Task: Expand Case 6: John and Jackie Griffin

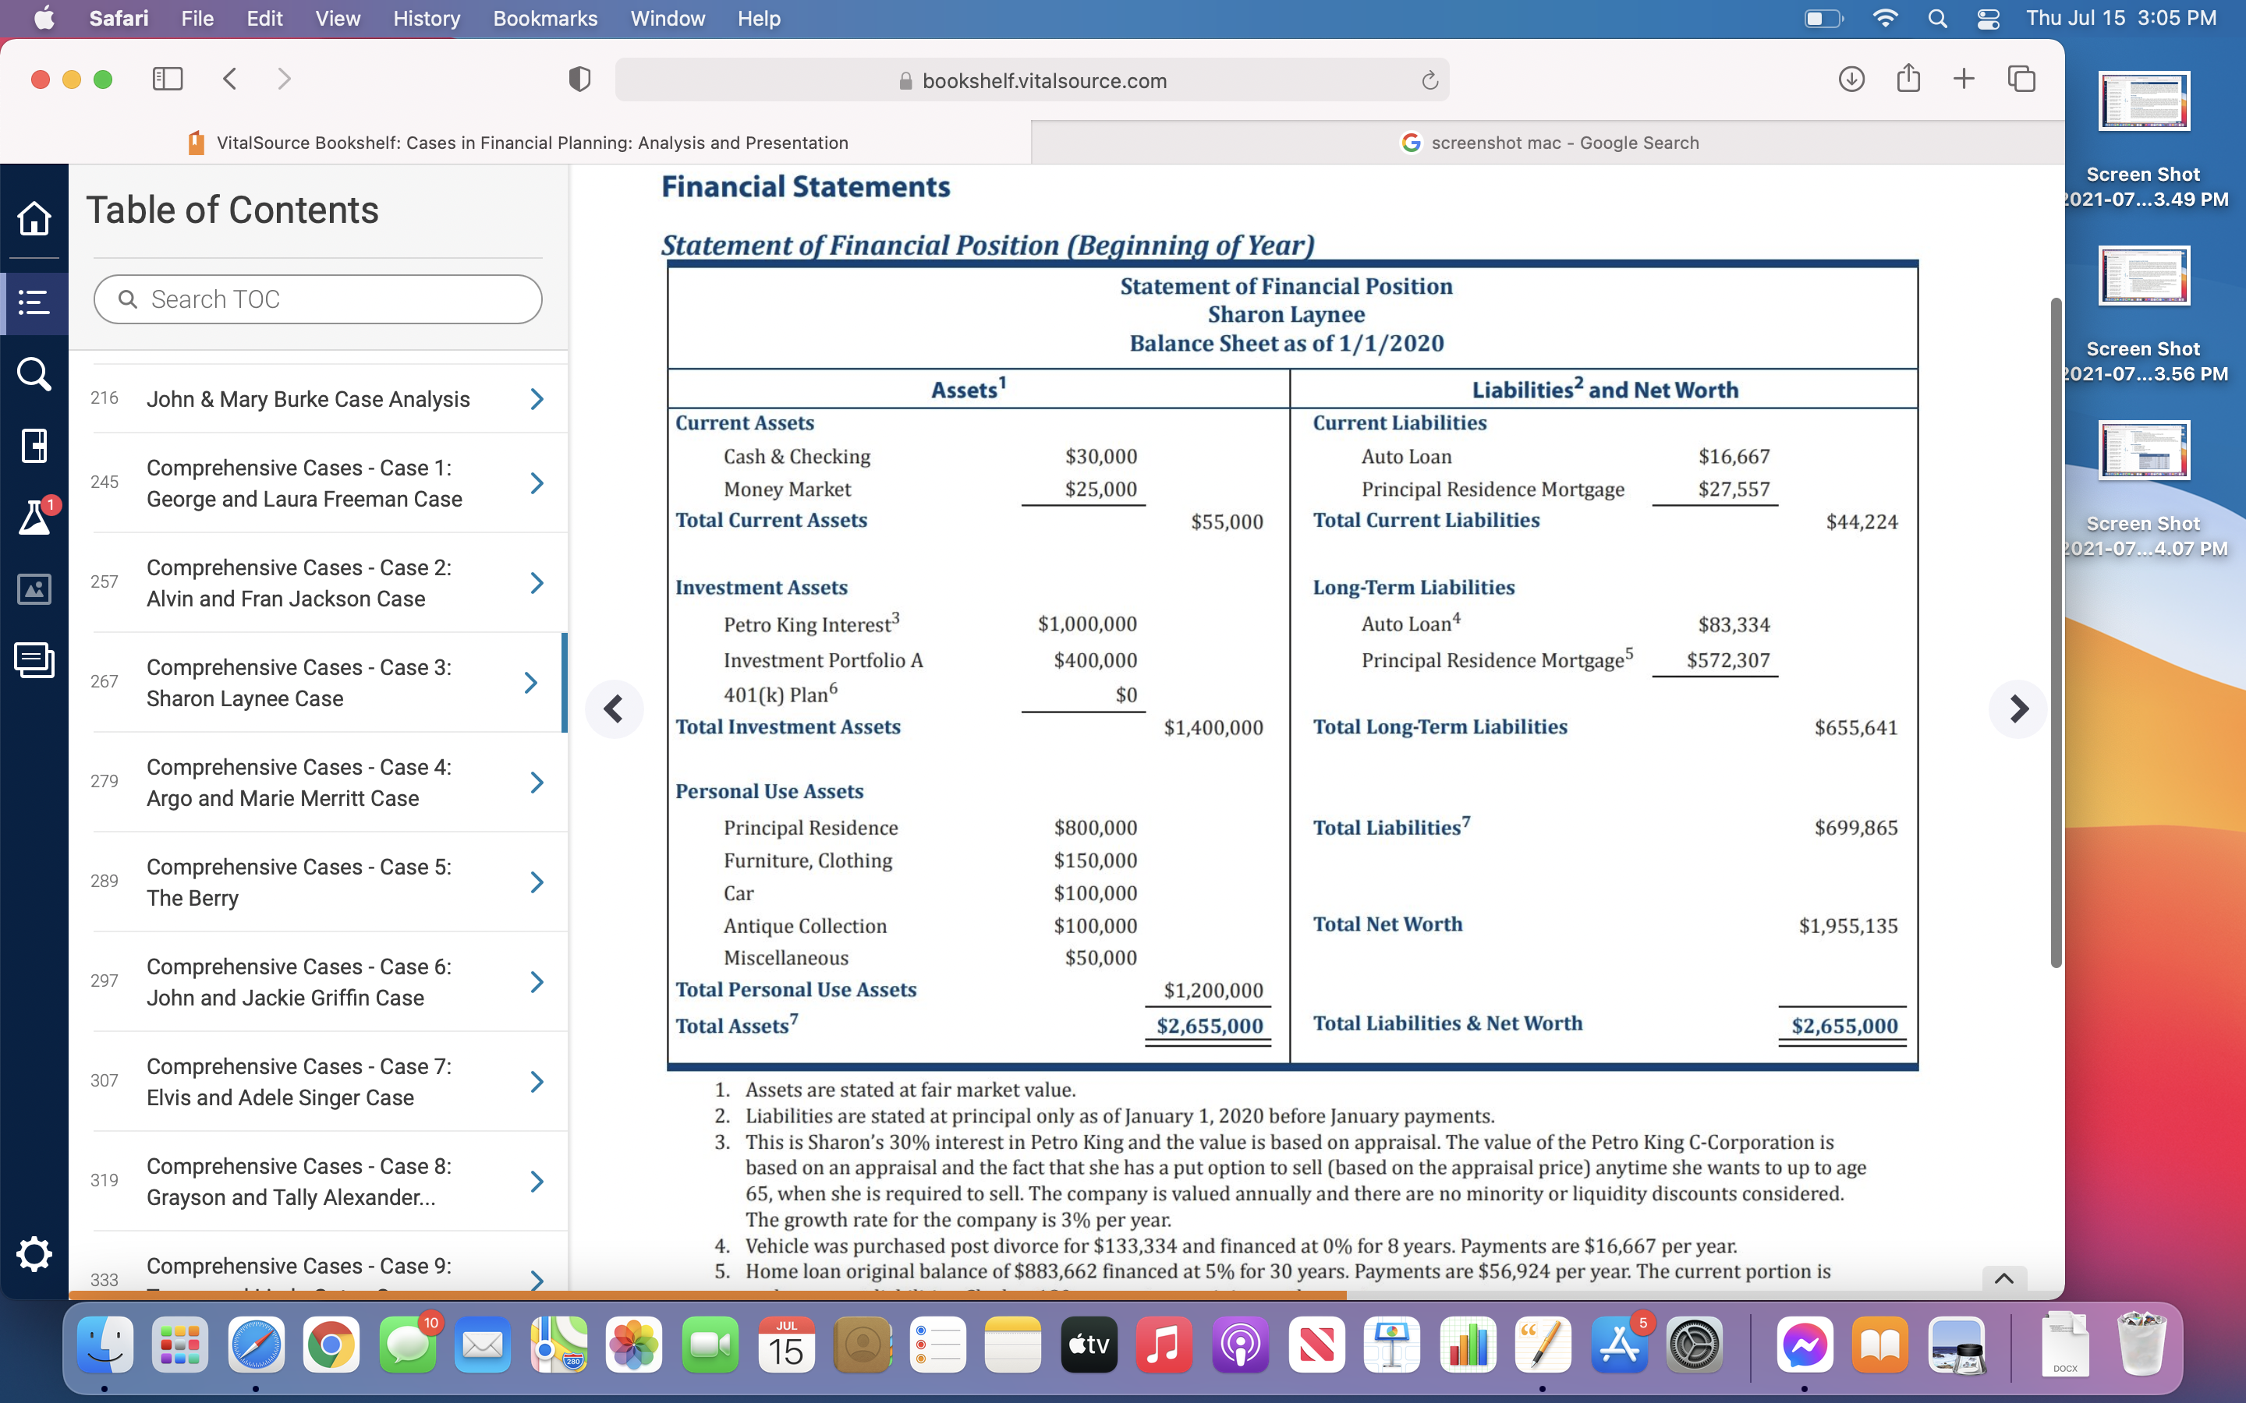Action: click(537, 982)
